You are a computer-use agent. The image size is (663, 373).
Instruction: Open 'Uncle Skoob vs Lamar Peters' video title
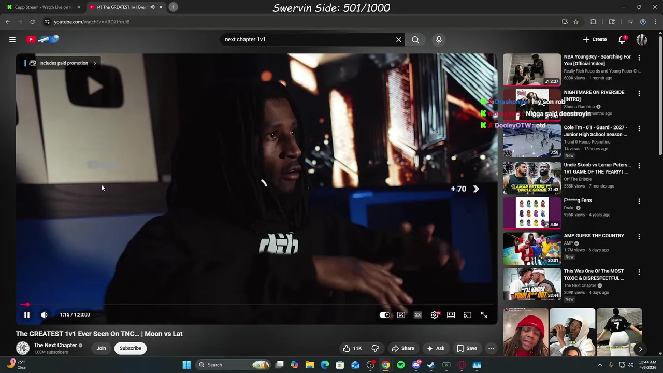point(598,168)
